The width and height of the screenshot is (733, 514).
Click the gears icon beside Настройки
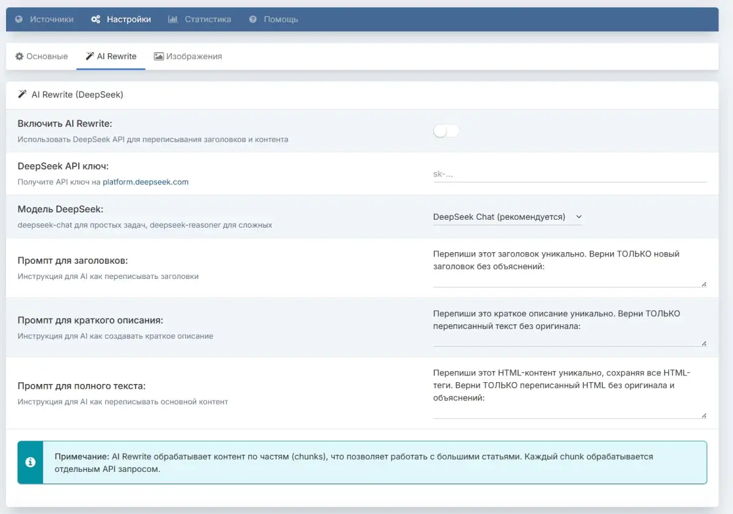coord(95,20)
